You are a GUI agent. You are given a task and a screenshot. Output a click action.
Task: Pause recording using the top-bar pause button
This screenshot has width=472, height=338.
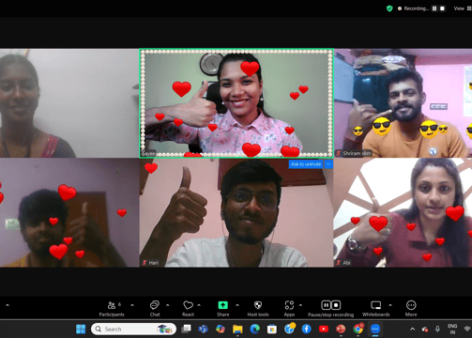(x=434, y=8)
